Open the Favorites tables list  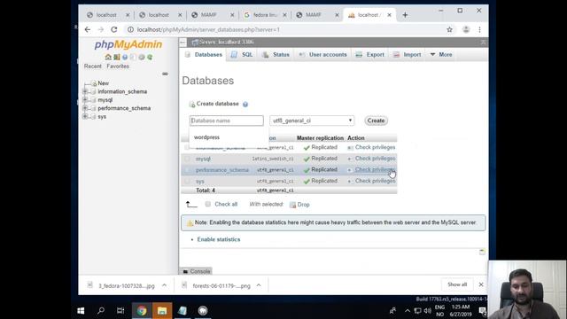click(x=118, y=66)
